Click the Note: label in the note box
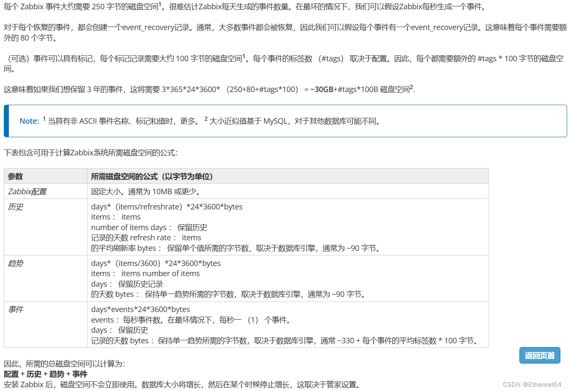The width and height of the screenshot is (568, 391). click(x=29, y=121)
